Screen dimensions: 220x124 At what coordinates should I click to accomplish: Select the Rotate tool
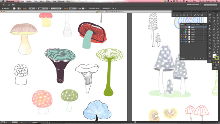coord(214,32)
